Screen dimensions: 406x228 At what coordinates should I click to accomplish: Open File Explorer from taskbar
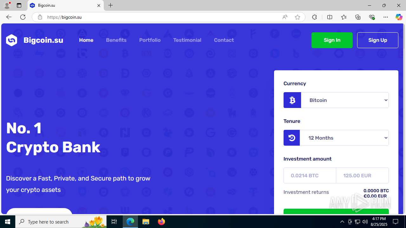click(x=146, y=222)
